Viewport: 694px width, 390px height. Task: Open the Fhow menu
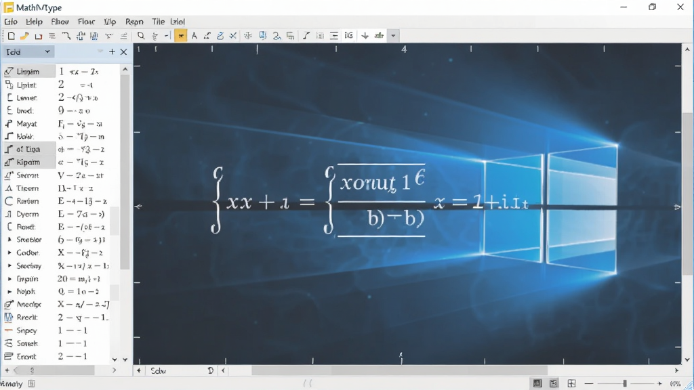[60, 22]
